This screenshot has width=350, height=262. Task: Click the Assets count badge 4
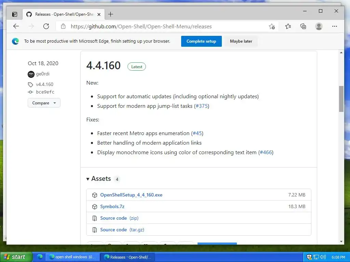pyautogui.click(x=117, y=179)
